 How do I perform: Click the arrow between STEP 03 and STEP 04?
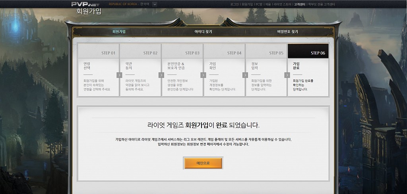click(x=203, y=75)
